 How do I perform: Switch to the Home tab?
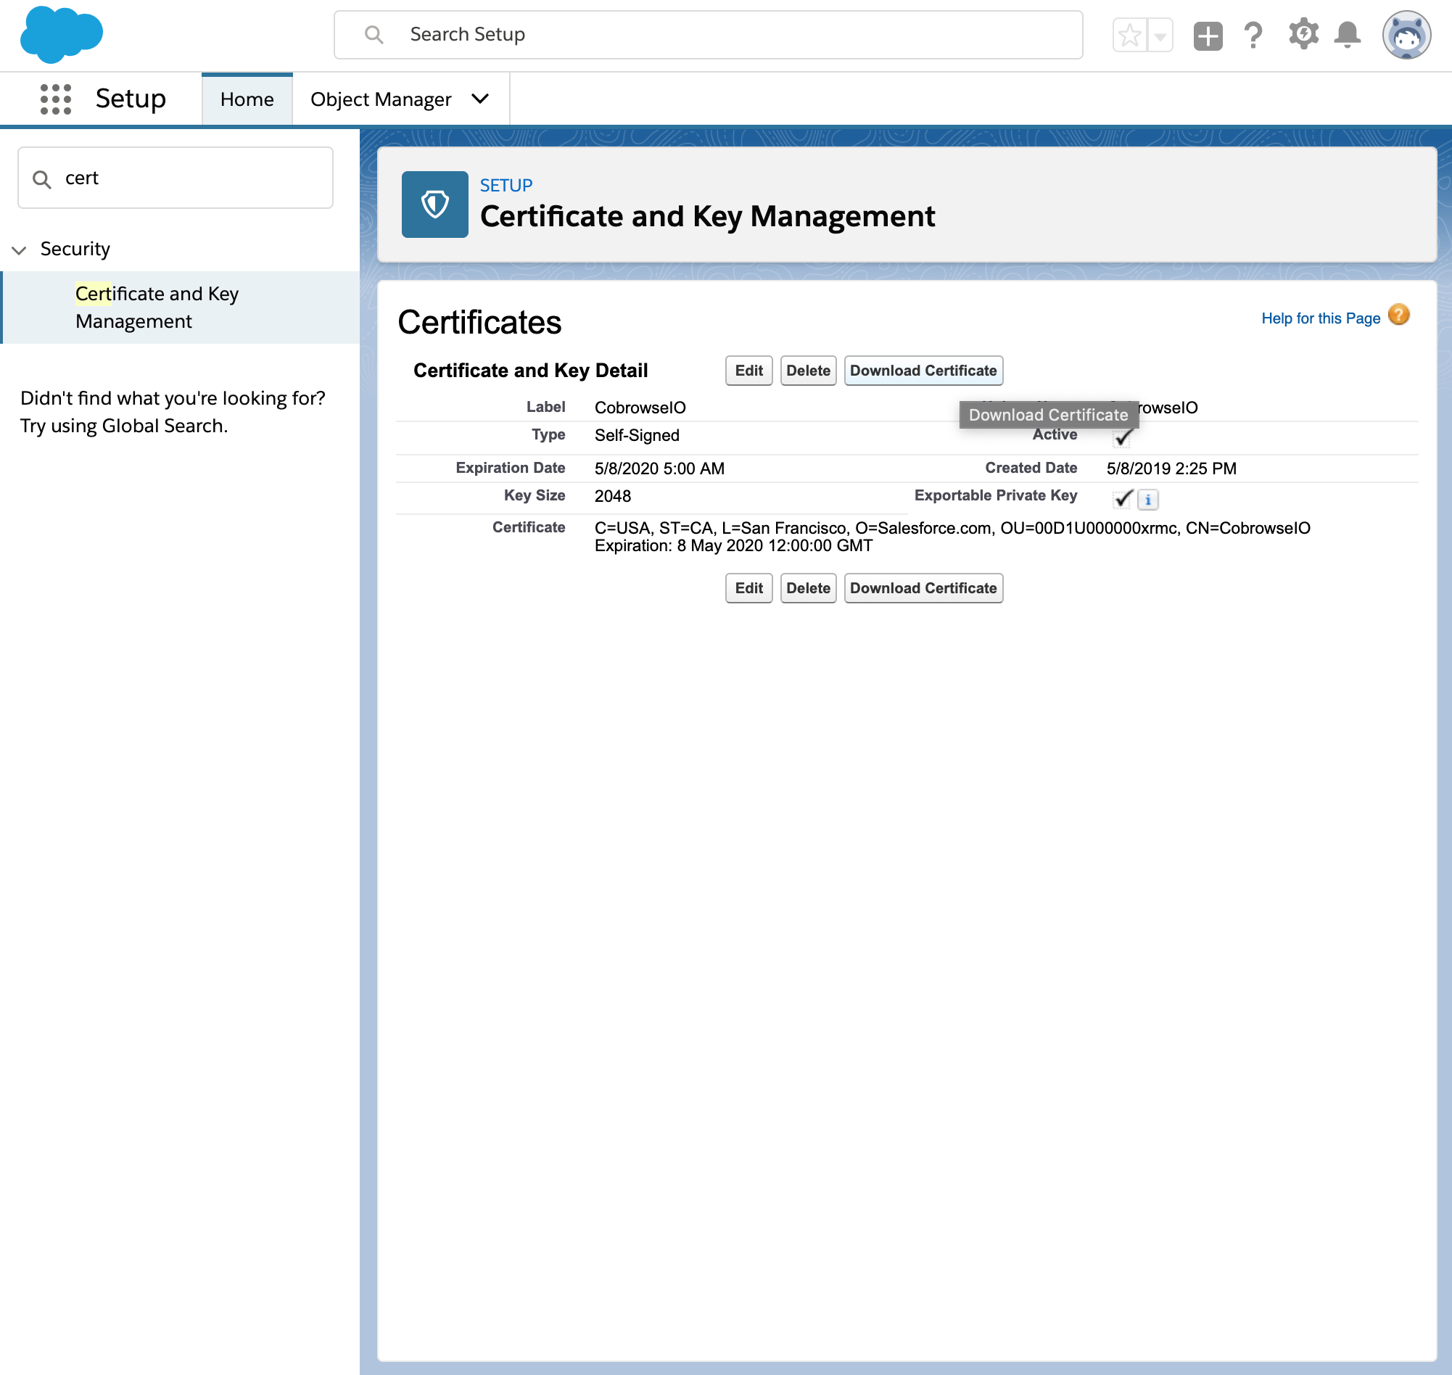tap(247, 99)
